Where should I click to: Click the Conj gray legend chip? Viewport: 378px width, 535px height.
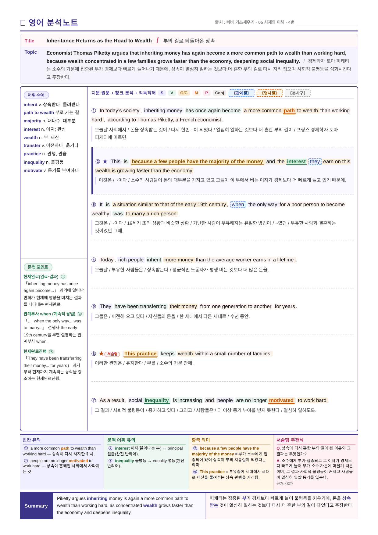pos(219,93)
